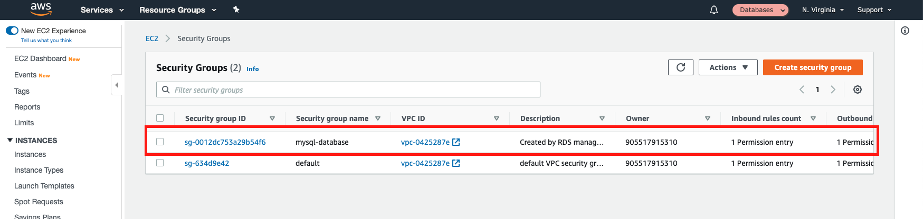The image size is (923, 219).
Task: Open external link icon for mysql-database VPC
Action: (x=456, y=142)
